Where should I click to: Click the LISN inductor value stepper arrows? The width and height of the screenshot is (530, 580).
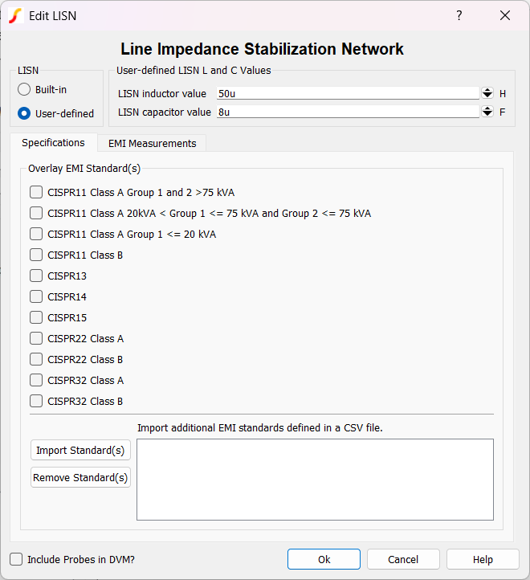click(487, 93)
